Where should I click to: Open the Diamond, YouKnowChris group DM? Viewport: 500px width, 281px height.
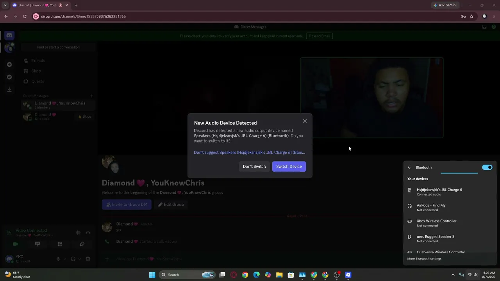coord(58,105)
